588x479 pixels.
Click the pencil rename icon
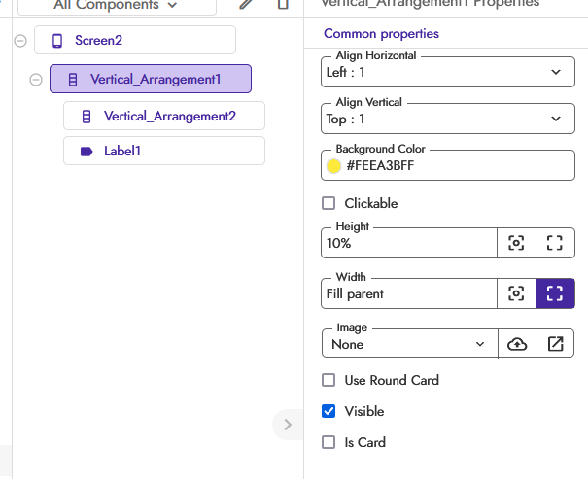[x=246, y=4]
